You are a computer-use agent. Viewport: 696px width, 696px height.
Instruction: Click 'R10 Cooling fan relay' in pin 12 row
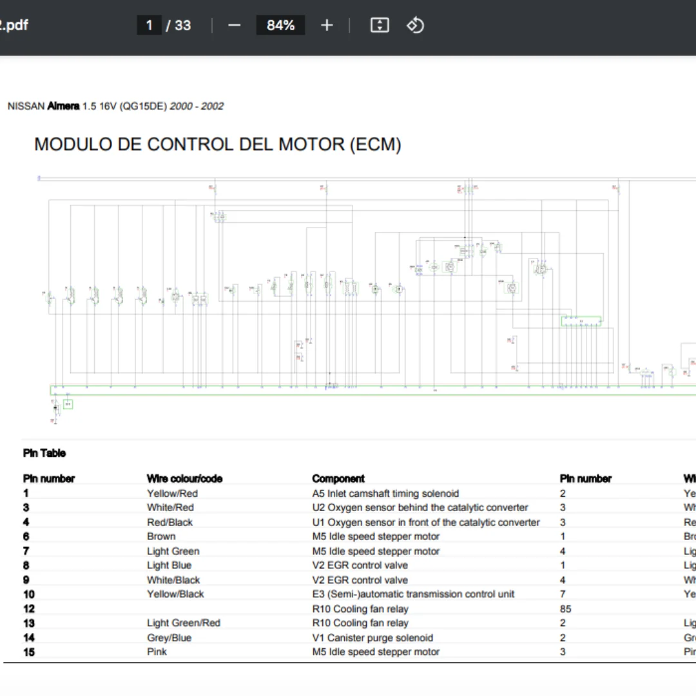pyautogui.click(x=360, y=608)
